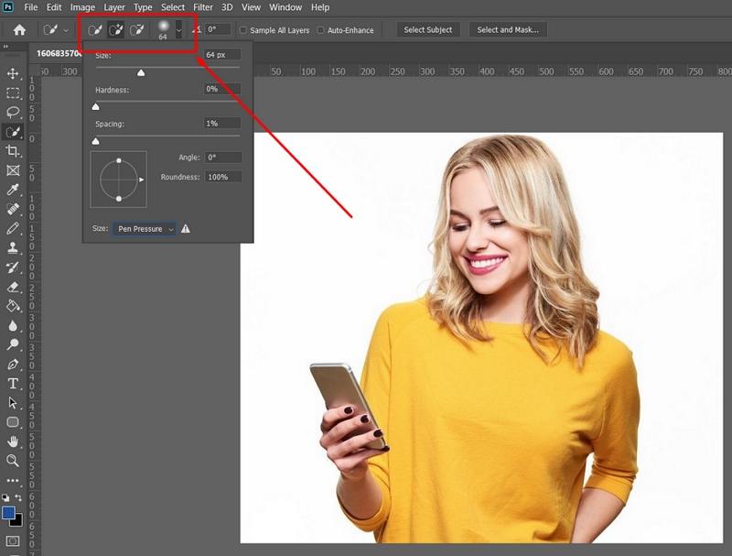This screenshot has width=732, height=556.
Task: Open the Filter menu
Action: pos(203,7)
